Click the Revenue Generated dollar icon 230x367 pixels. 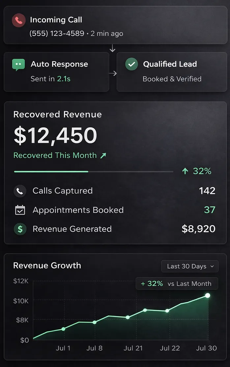click(20, 229)
